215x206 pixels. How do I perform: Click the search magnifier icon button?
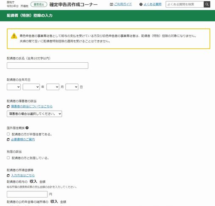tap(207, 4)
